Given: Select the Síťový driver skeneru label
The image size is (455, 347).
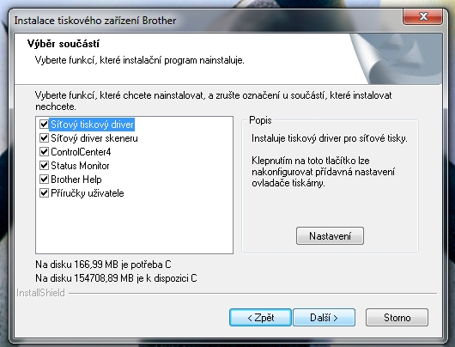Looking at the screenshot, I should [x=94, y=138].
